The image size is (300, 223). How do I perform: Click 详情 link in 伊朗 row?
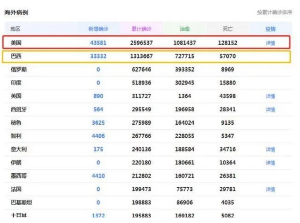[270, 163]
